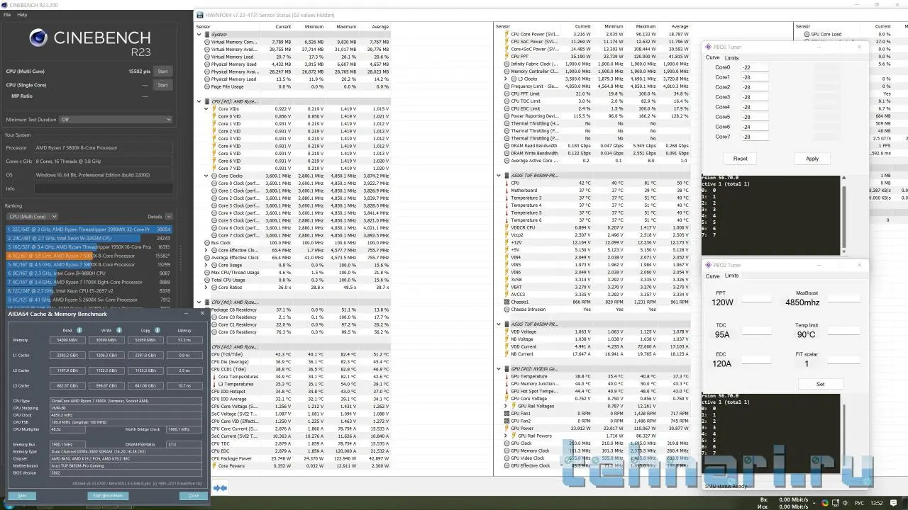Viewport: 908px width, 510px height.
Task: Open the File menu in Cinebench
Action: click(6, 14)
